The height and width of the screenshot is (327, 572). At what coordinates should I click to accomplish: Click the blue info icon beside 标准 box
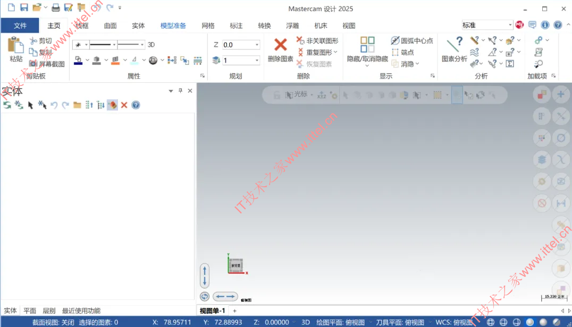tap(545, 25)
